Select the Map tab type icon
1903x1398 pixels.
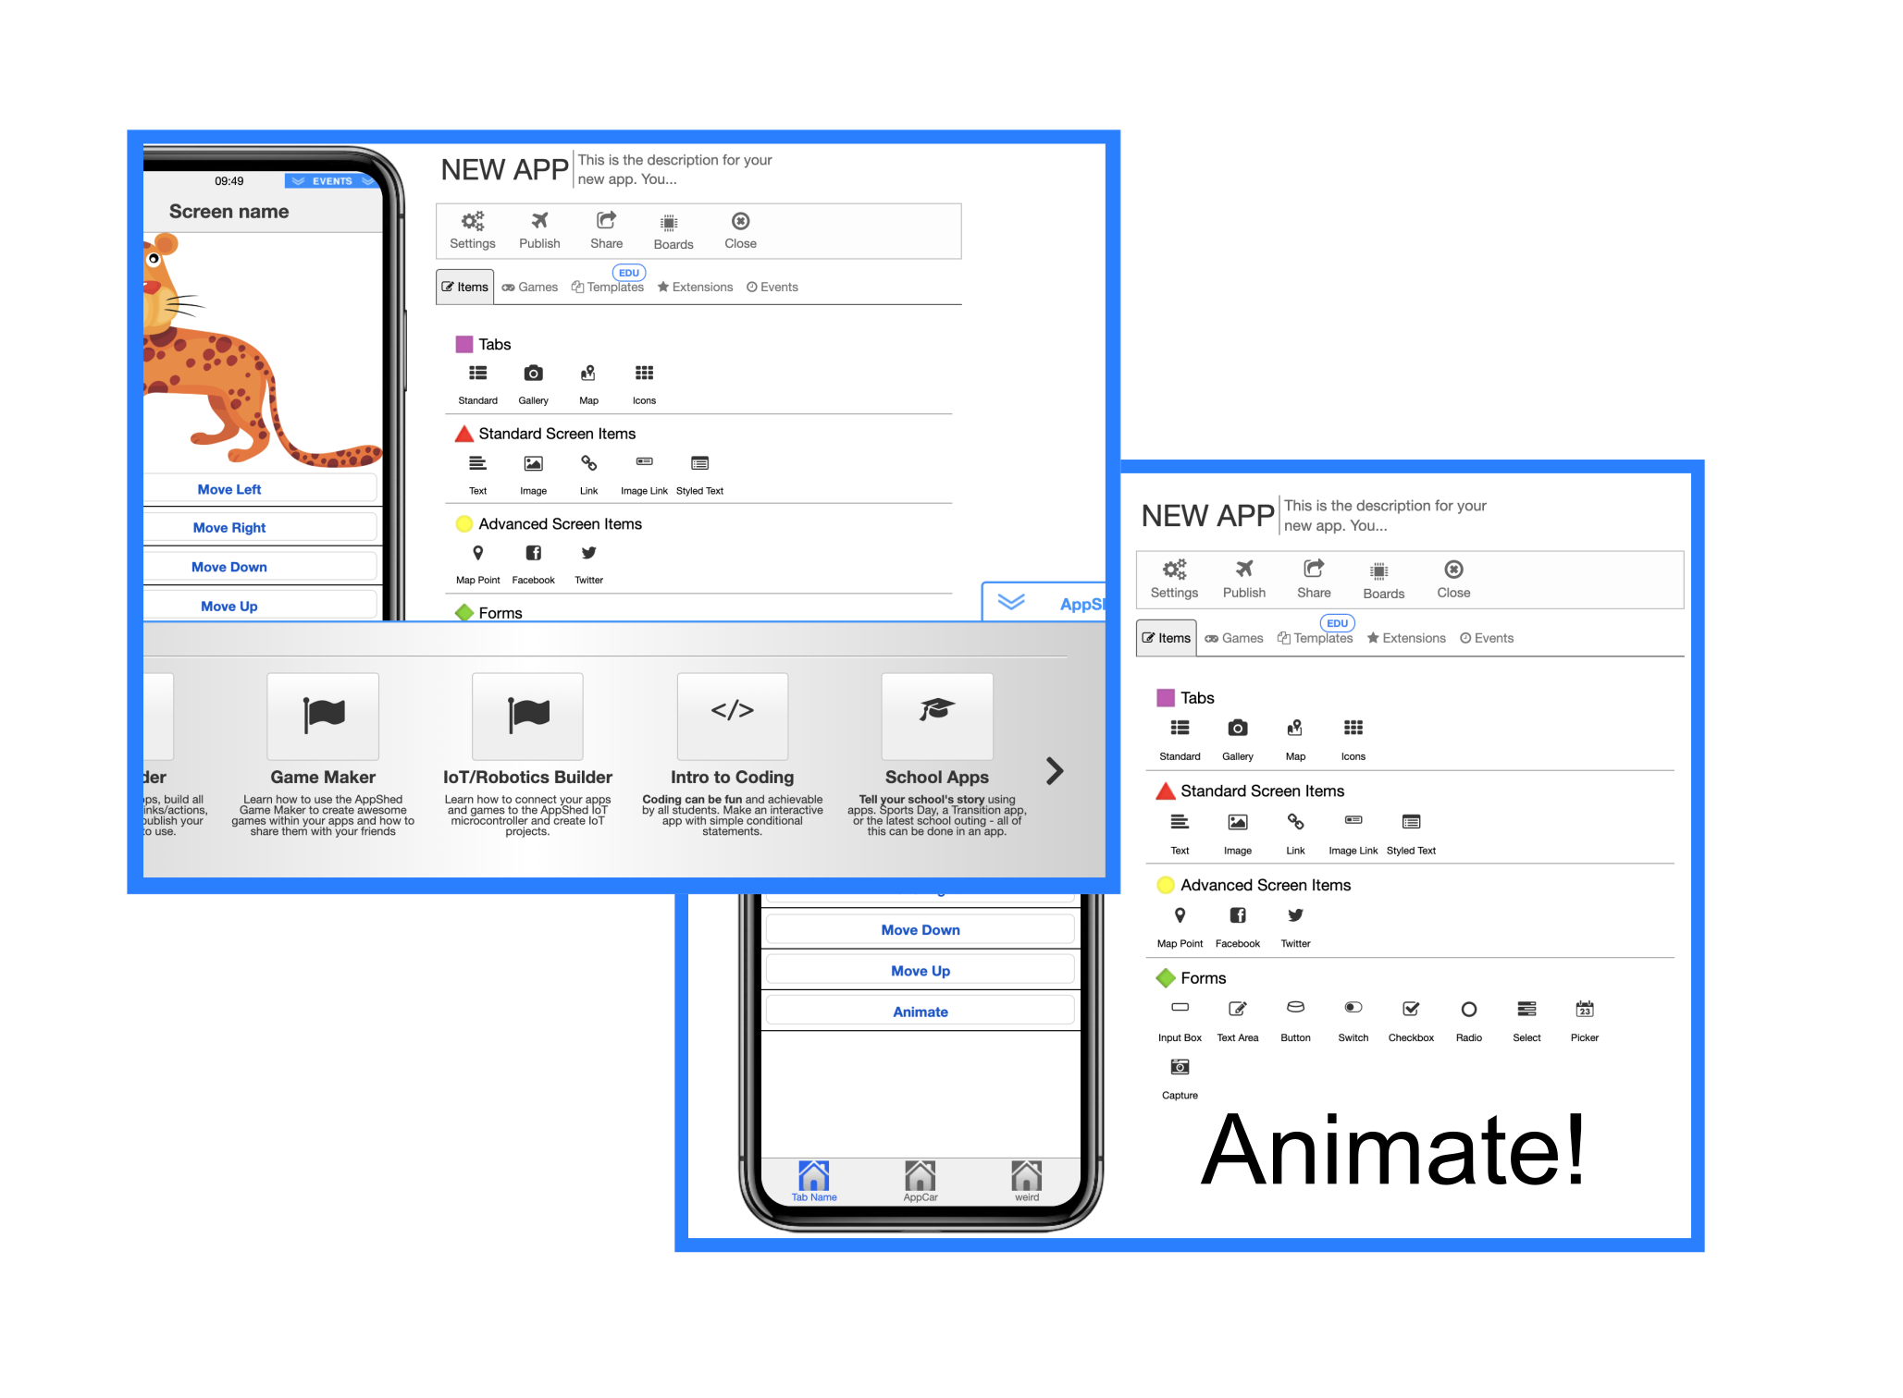pos(588,379)
